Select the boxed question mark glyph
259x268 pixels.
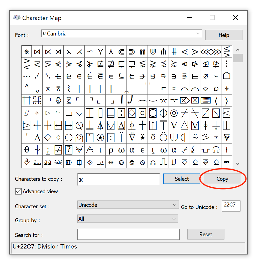[x=69, y=150]
